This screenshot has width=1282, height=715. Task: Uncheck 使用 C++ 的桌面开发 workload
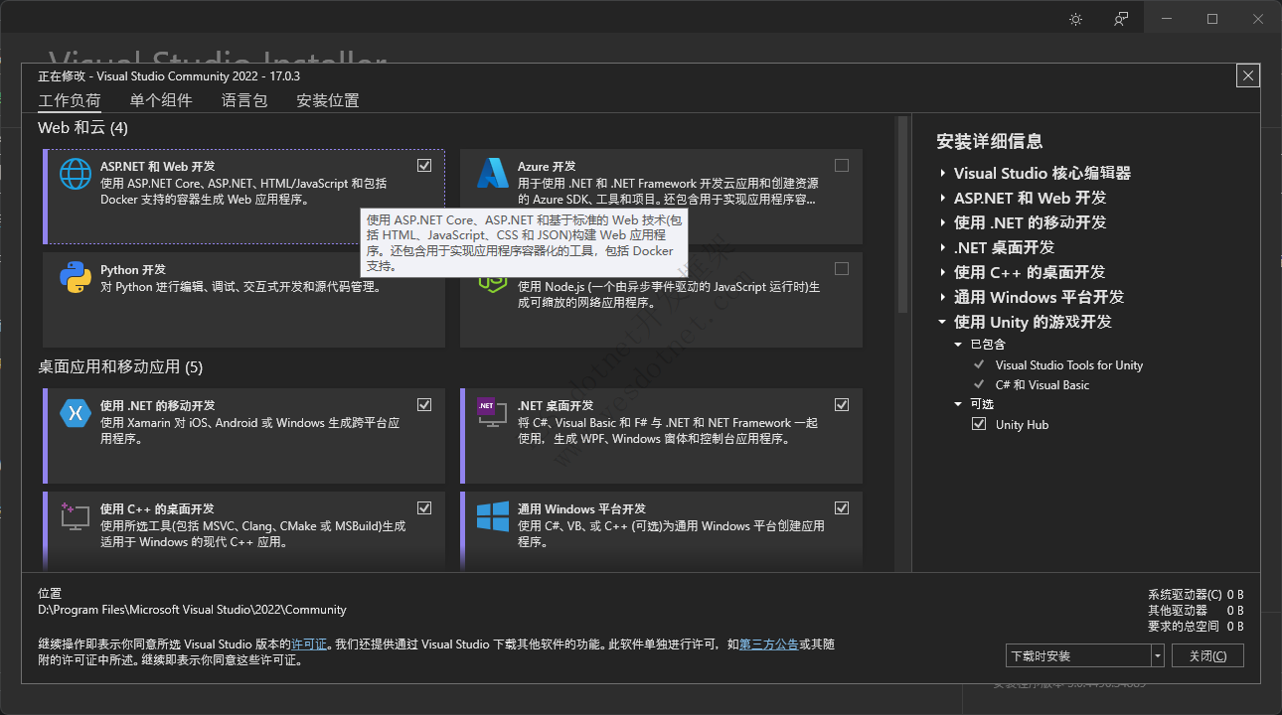pos(424,507)
